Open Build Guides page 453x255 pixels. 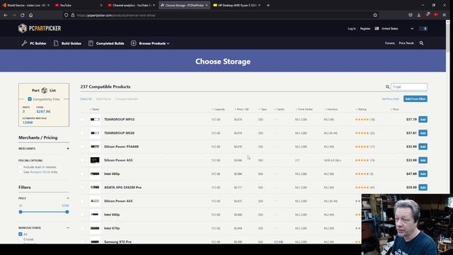(x=67, y=43)
